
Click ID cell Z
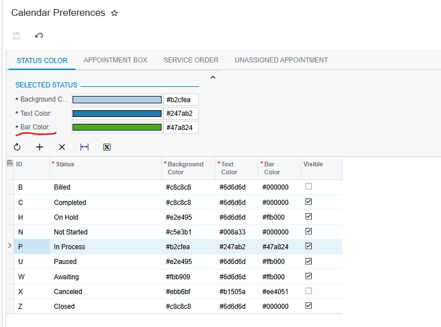click(32, 306)
